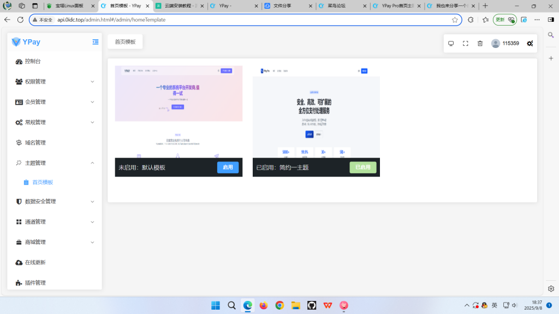Image resolution: width=559 pixels, height=314 pixels.
Task: Expand the 权限管理 menu chevron
Action: (92, 81)
